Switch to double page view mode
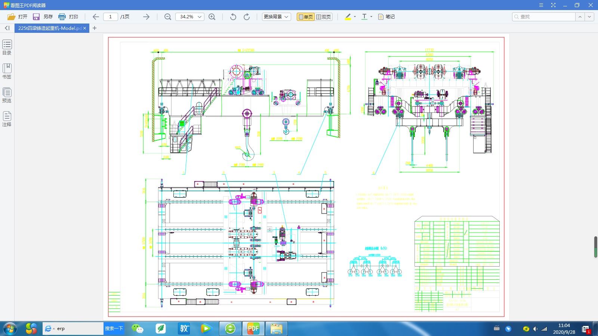Screen dimensions: 598x336 tap(324, 17)
